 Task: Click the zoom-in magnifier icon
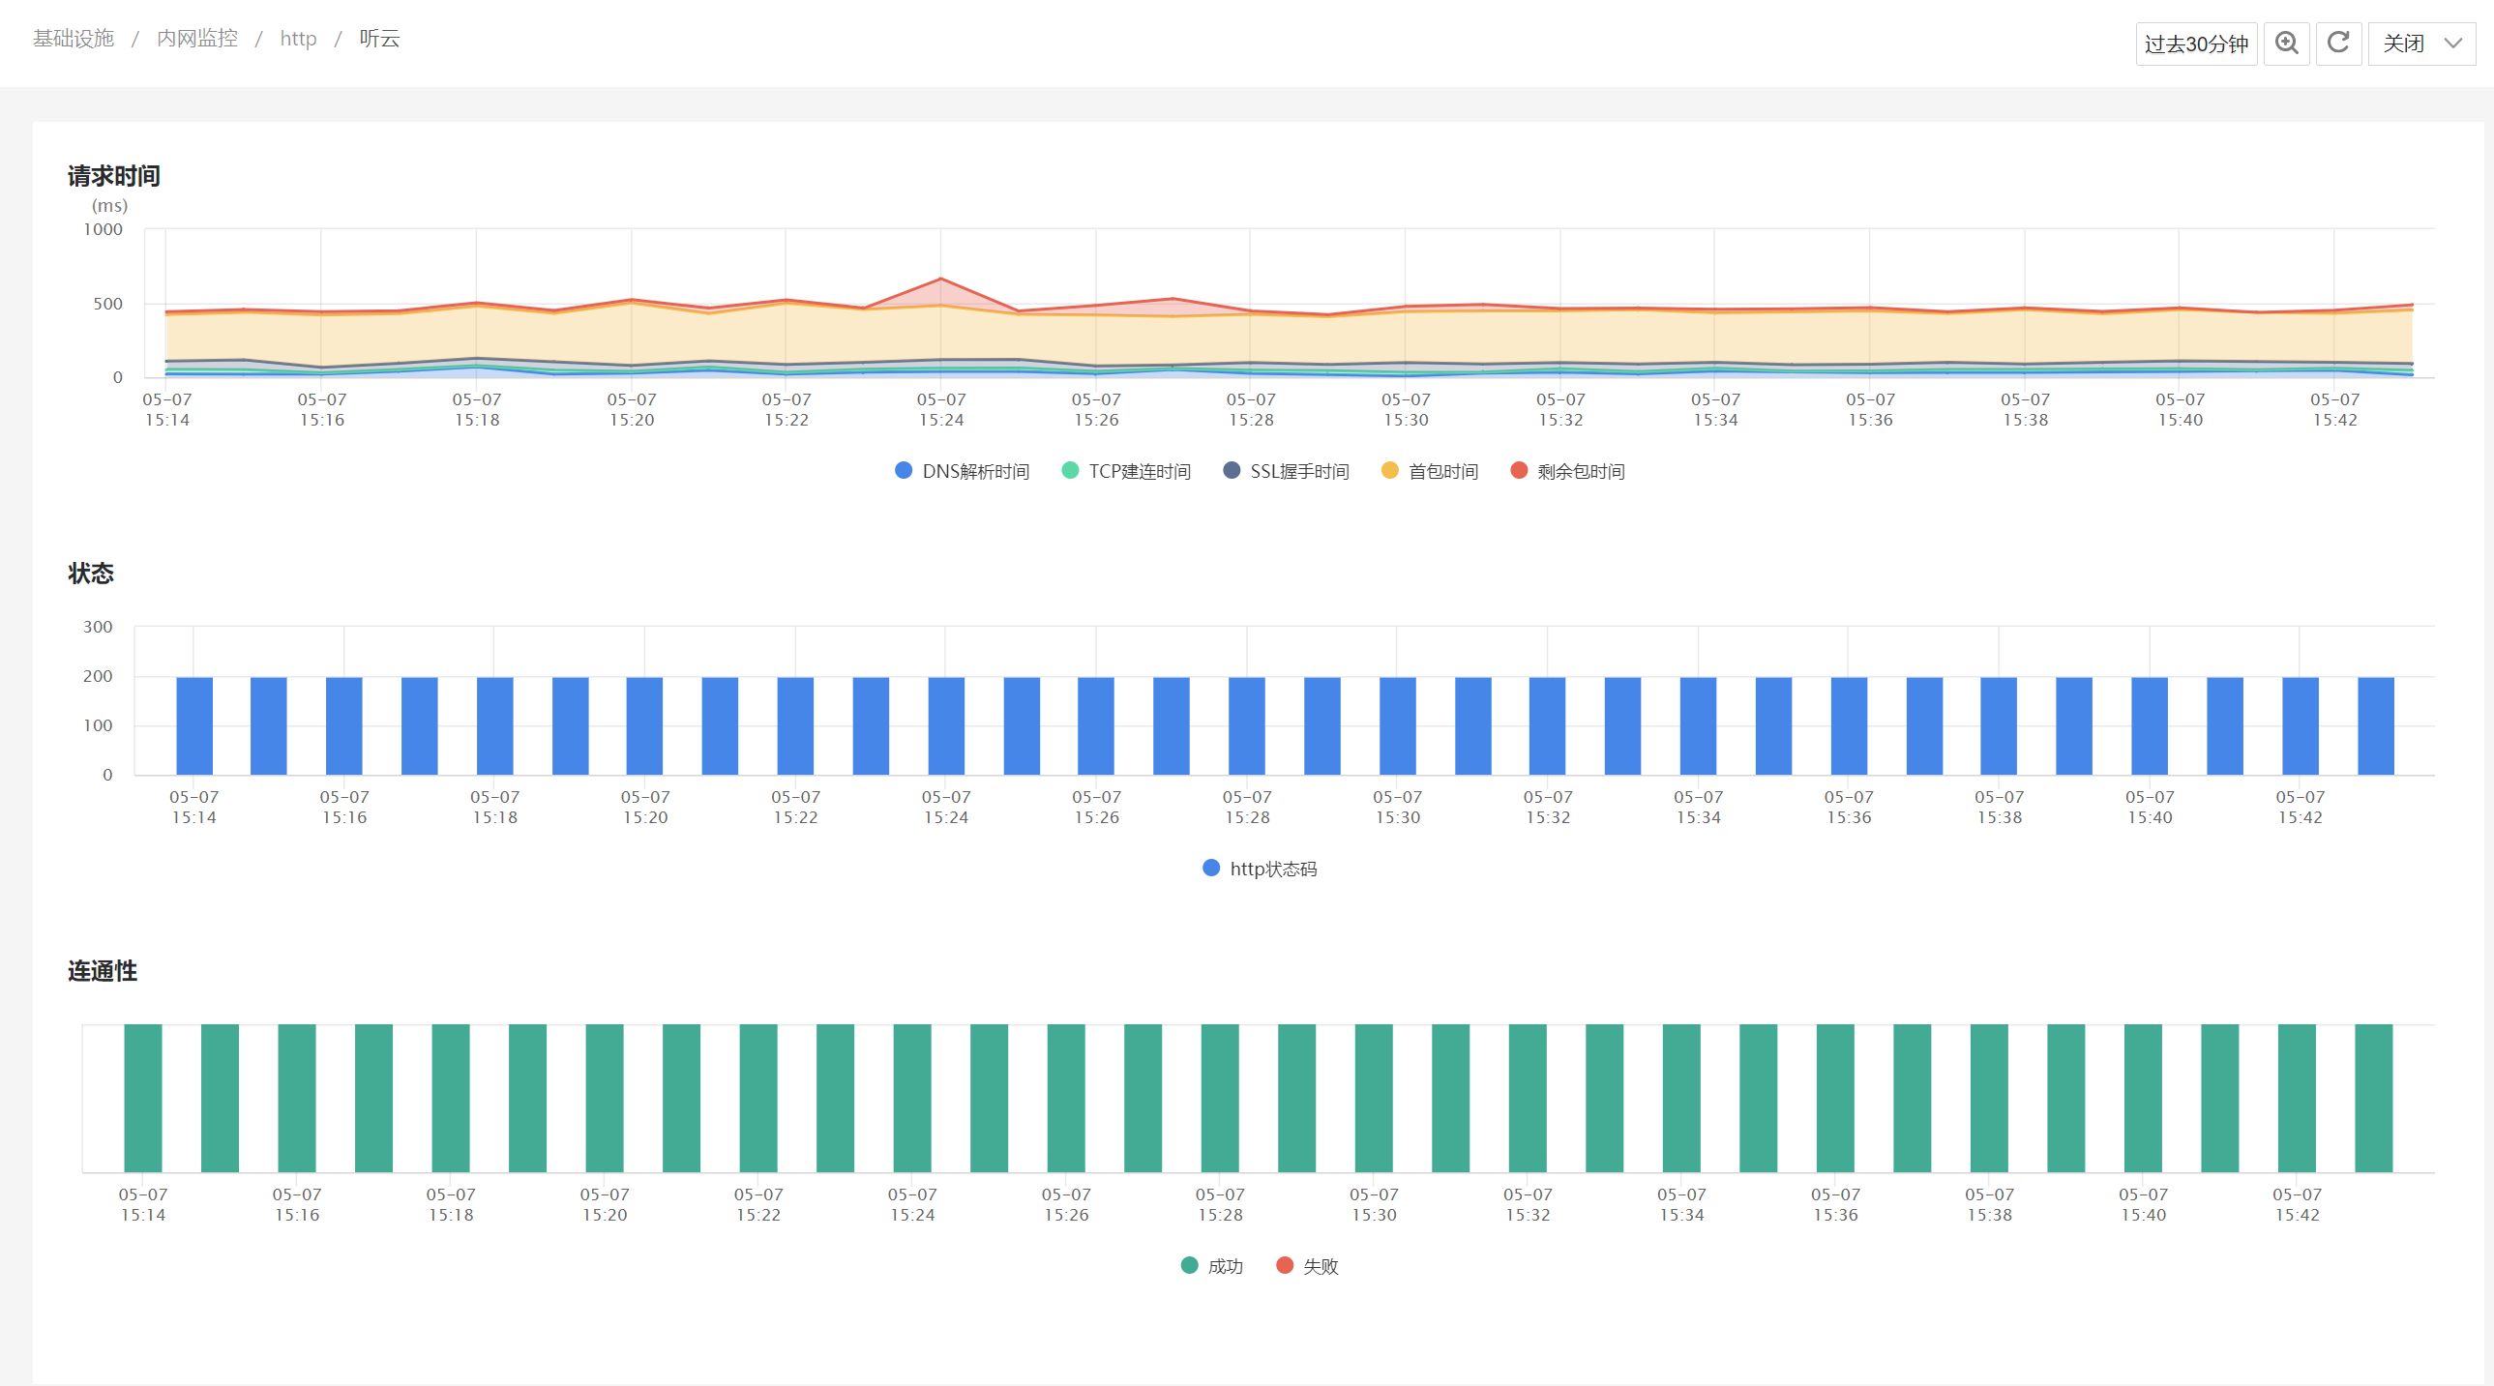(2287, 44)
